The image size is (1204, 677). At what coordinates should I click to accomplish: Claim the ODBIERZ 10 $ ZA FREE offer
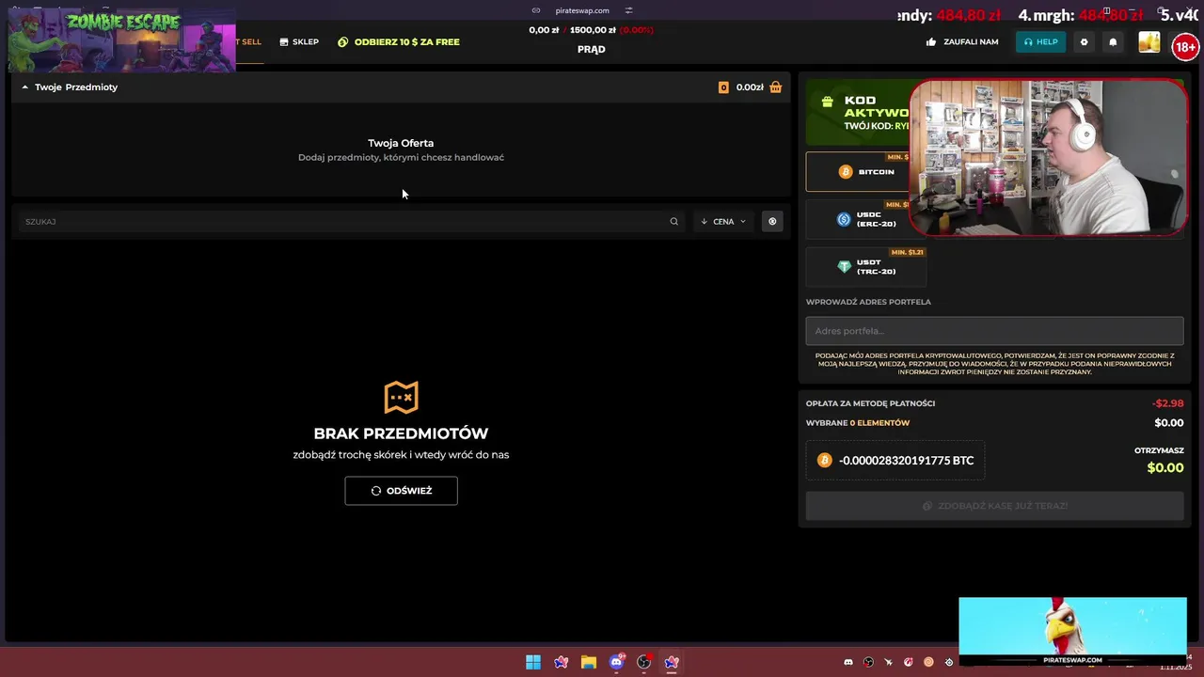399,41
